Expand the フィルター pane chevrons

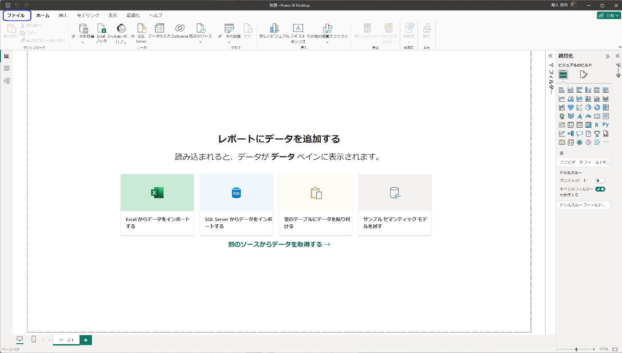pyautogui.click(x=550, y=56)
